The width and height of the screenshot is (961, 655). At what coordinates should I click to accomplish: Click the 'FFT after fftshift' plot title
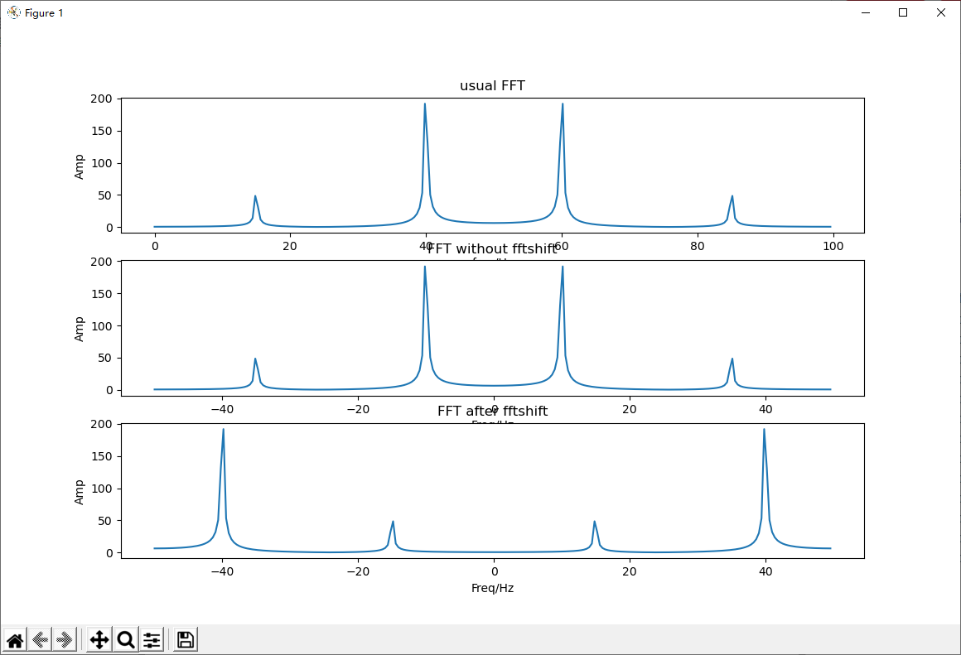pos(492,412)
